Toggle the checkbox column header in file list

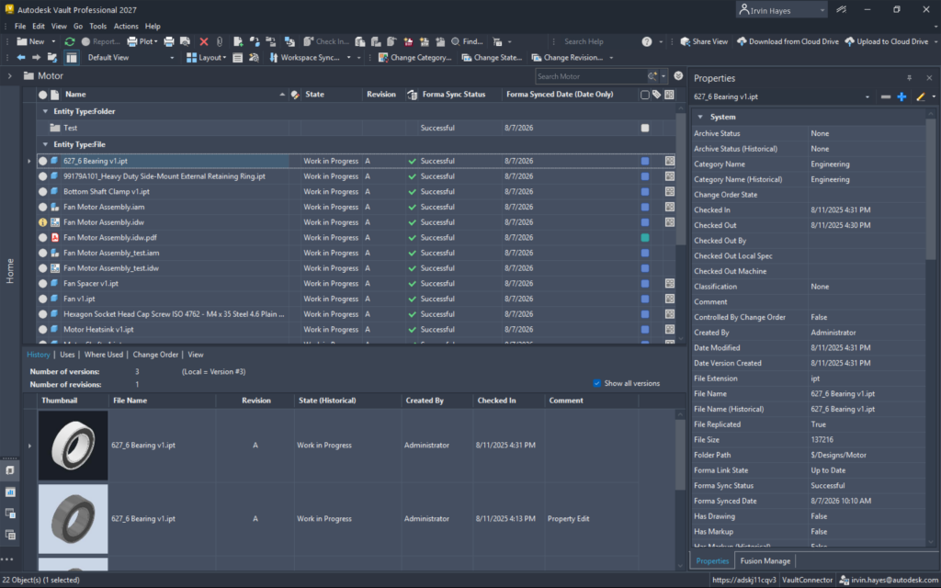point(644,95)
